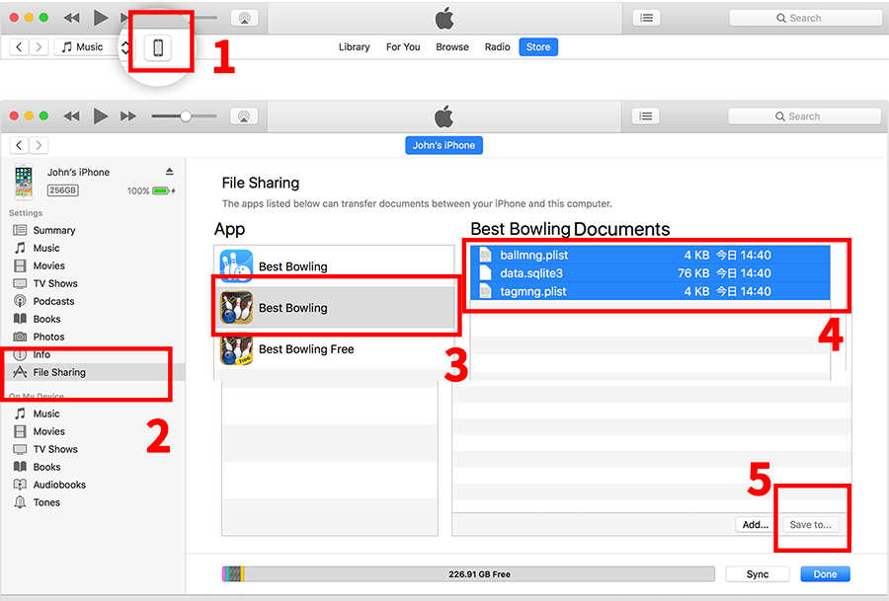Eject John's iPhone using the eject icon
Viewport: 889px width, 601px height.
point(169,172)
